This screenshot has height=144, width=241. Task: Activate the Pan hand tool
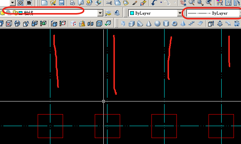pyautogui.click(x=183, y=3)
